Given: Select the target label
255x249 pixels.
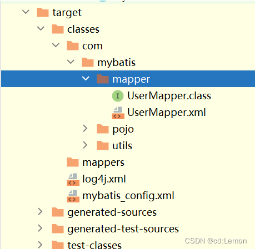Looking at the screenshot, I should tap(67, 13).
